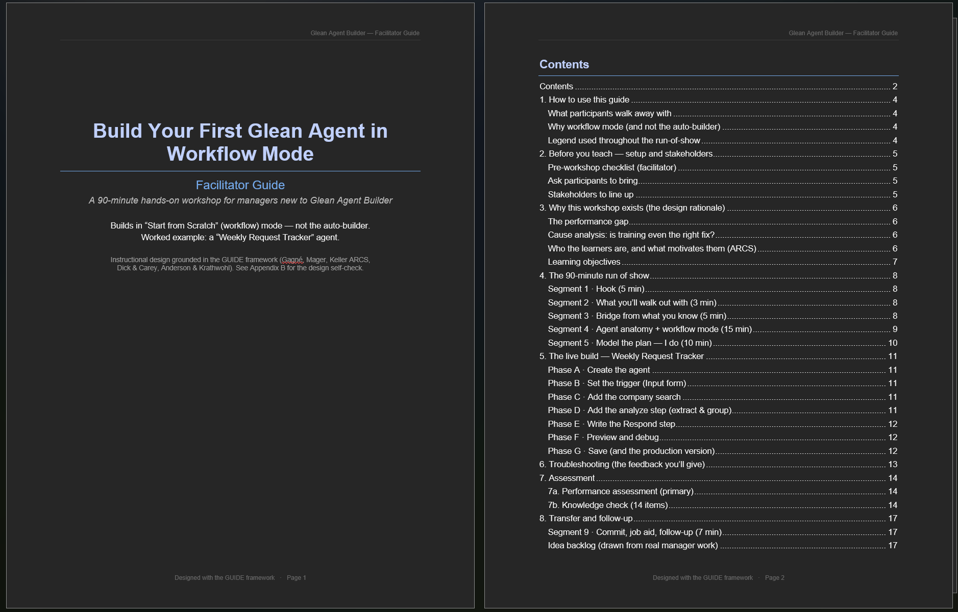The width and height of the screenshot is (958, 612).
Task: Open 'Idea backlog (drawn from real manager work)'
Action: click(x=722, y=546)
